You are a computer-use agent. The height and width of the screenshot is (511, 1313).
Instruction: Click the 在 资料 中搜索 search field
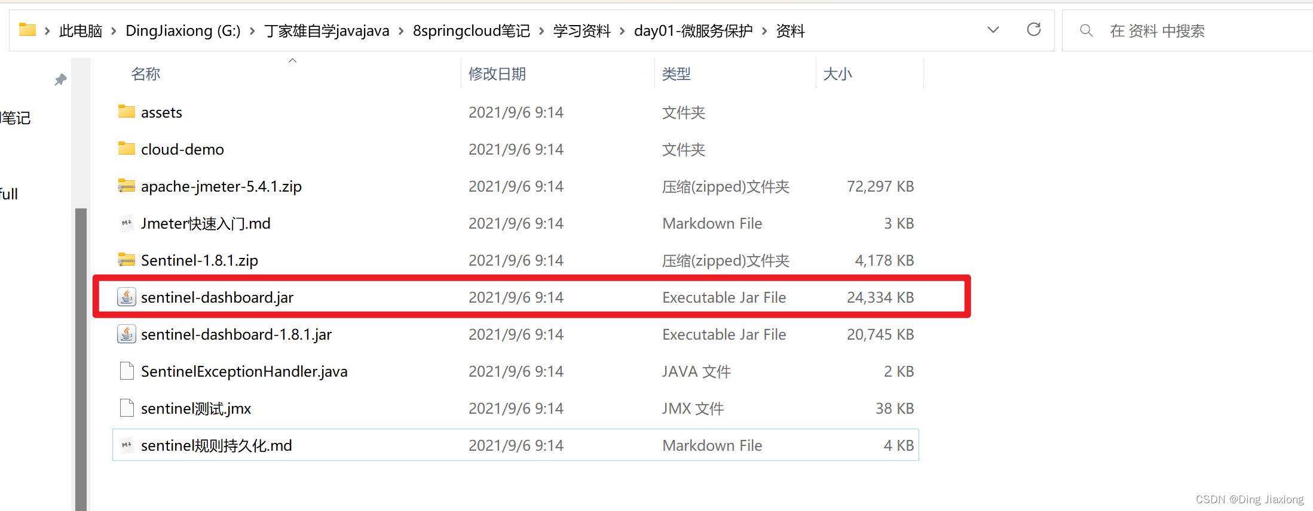coord(1187,30)
